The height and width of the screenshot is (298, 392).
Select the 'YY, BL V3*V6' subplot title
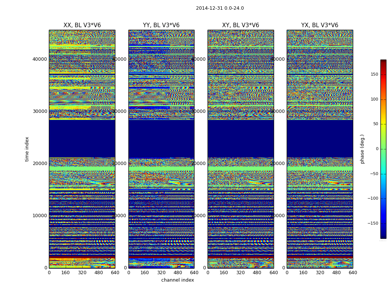pyautogui.click(x=161, y=25)
